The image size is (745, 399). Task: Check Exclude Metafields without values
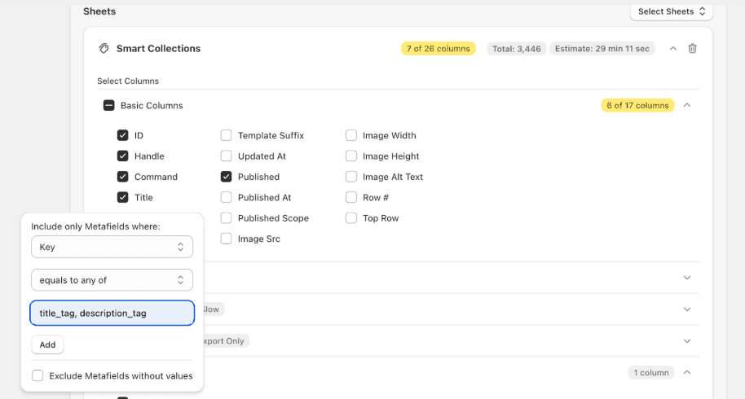tap(37, 375)
